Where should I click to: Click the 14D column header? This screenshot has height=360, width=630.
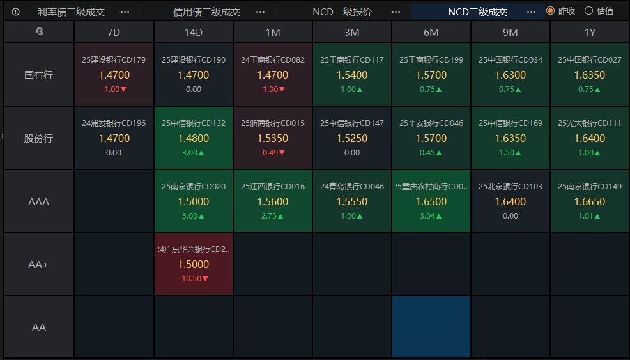[193, 32]
